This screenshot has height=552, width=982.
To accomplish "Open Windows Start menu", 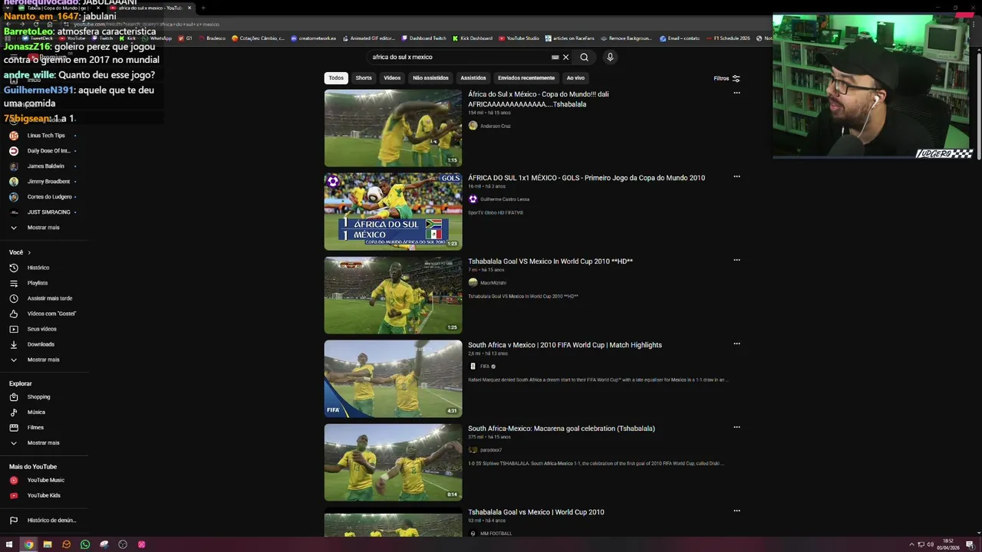I will 9,544.
